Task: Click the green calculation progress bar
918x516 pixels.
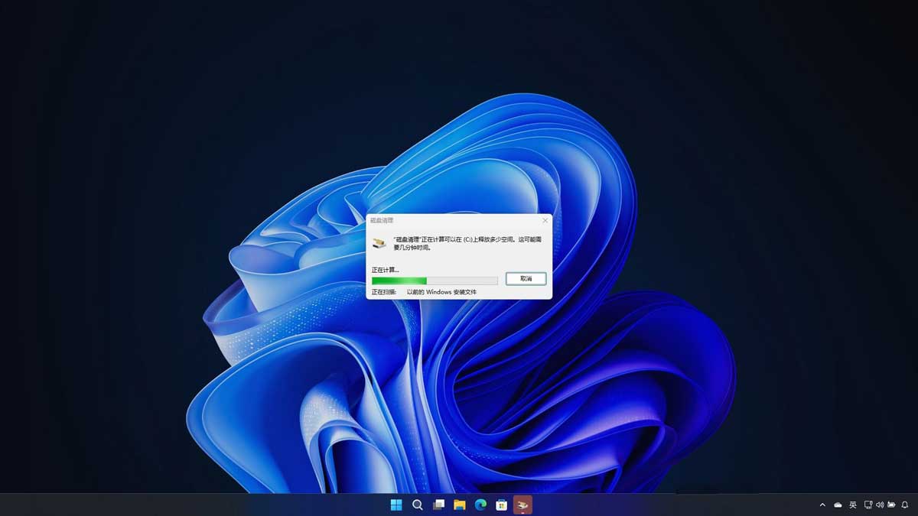Action: click(x=399, y=281)
